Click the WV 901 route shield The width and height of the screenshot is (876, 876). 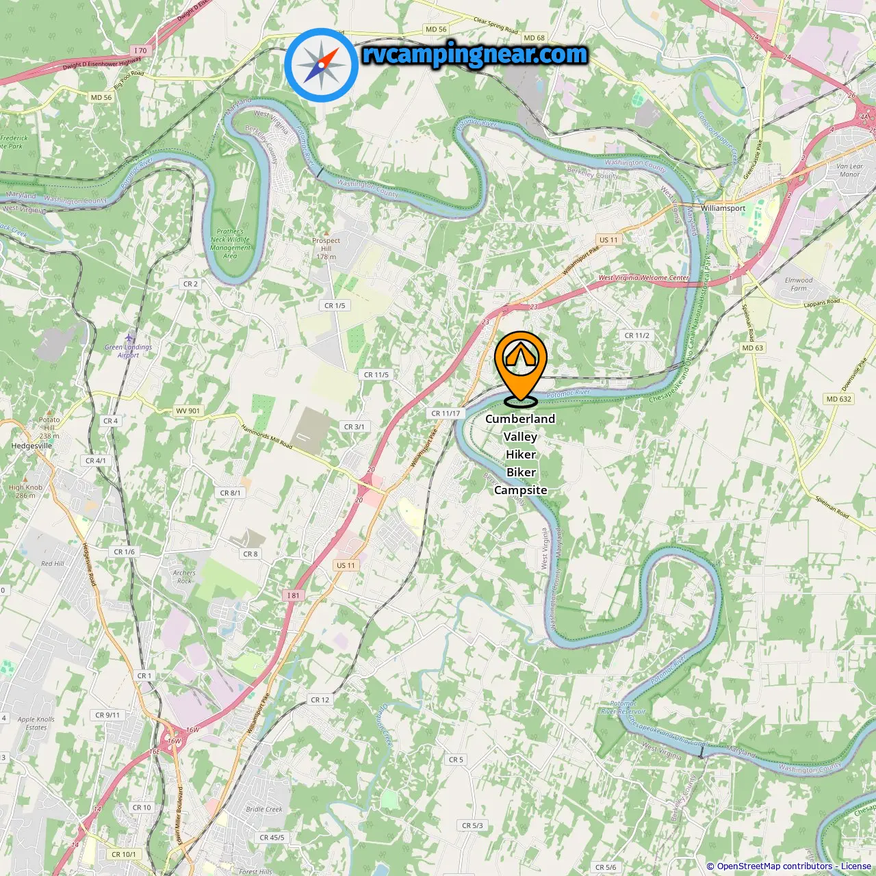(188, 411)
